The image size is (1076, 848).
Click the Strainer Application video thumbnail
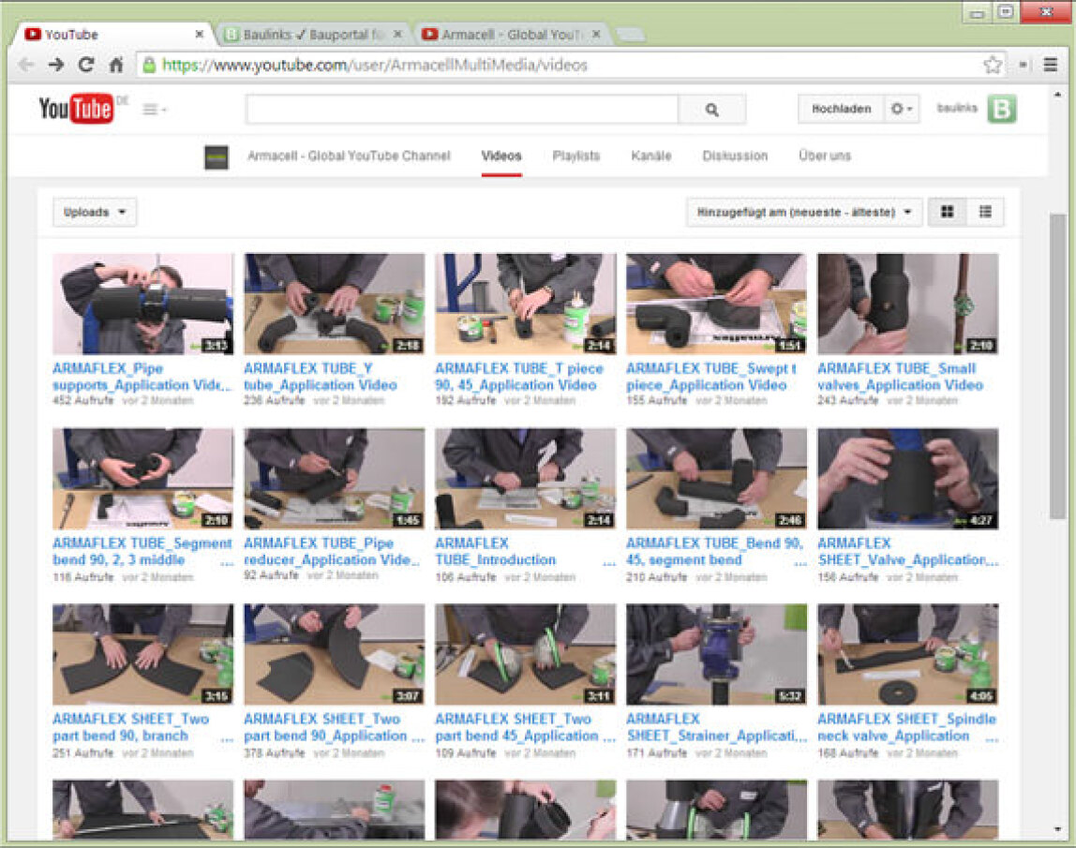tap(716, 655)
